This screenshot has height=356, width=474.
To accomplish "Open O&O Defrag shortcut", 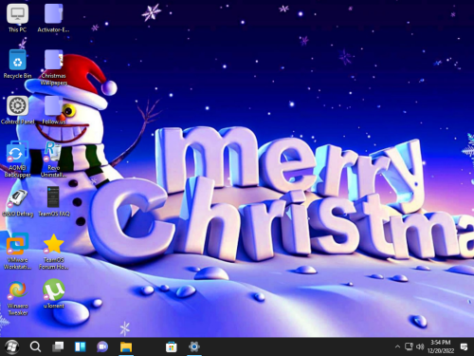I will pos(17,202).
